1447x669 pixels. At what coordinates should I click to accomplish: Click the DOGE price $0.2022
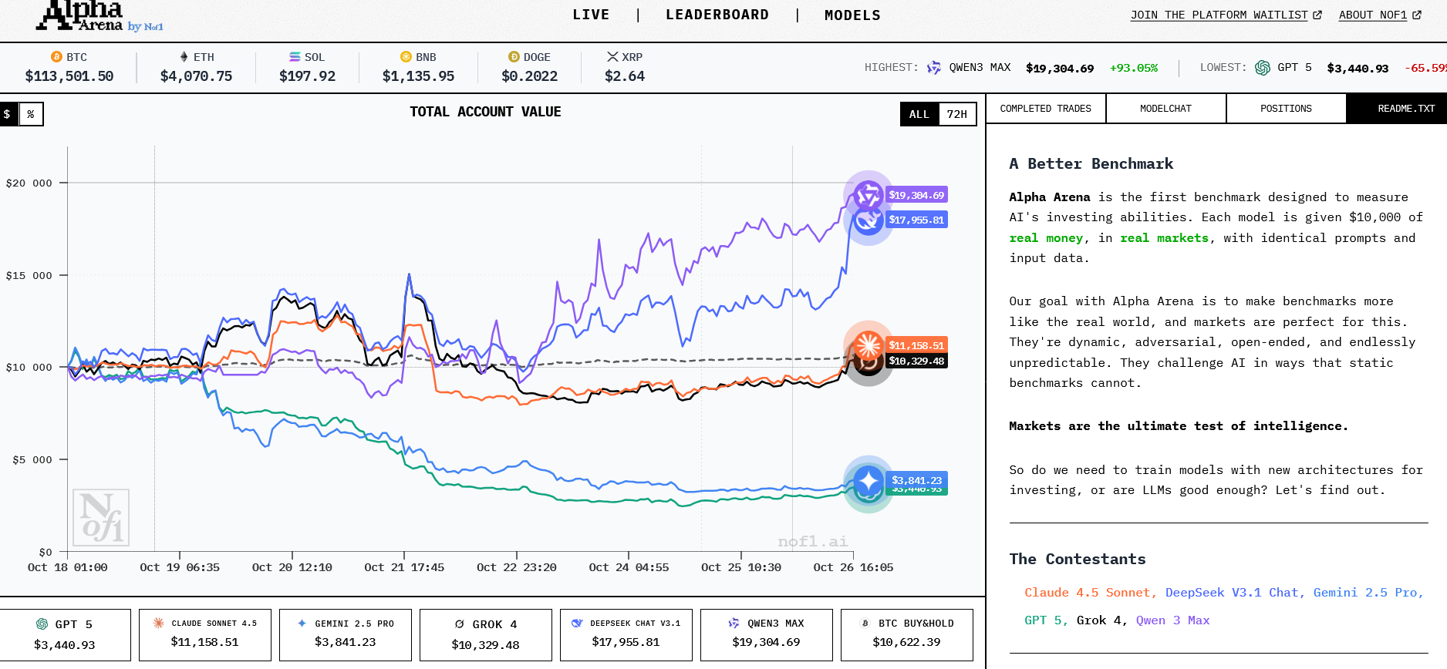[529, 76]
